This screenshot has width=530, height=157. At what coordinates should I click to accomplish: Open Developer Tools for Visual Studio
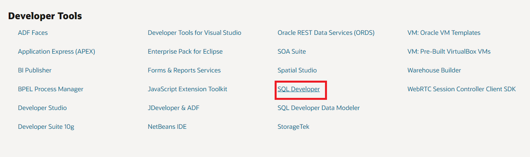click(x=194, y=33)
